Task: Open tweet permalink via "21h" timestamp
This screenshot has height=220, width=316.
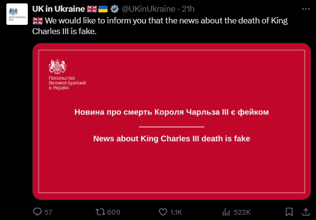Action: [188, 9]
